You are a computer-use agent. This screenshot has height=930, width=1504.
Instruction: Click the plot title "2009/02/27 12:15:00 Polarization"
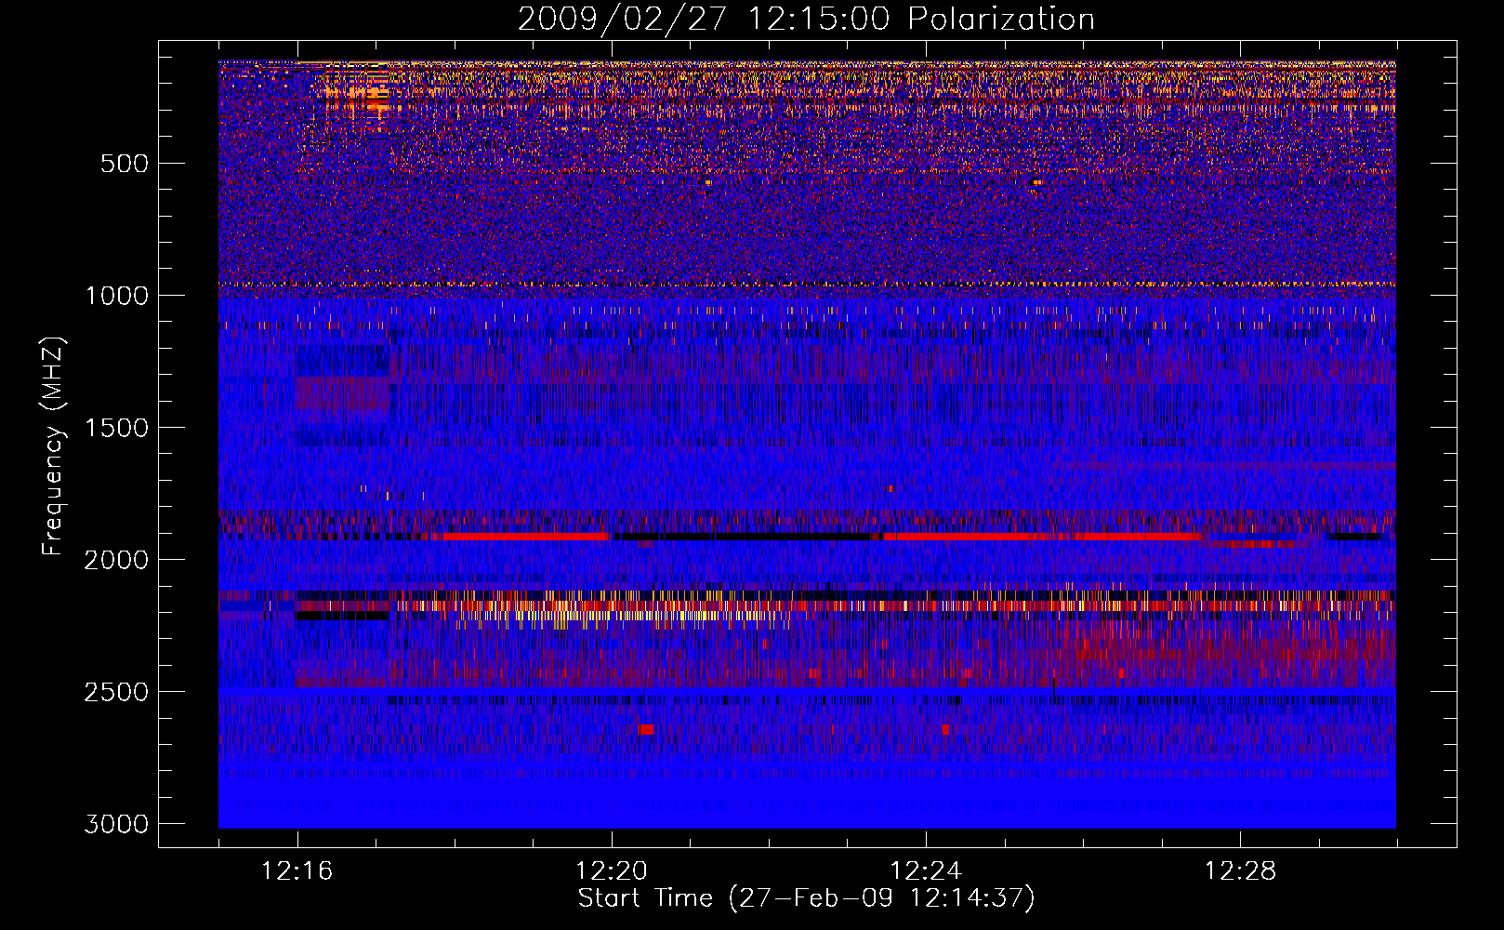(806, 19)
